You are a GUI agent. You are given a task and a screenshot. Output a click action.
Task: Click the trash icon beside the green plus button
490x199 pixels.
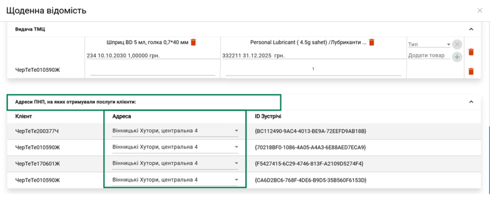(472, 52)
